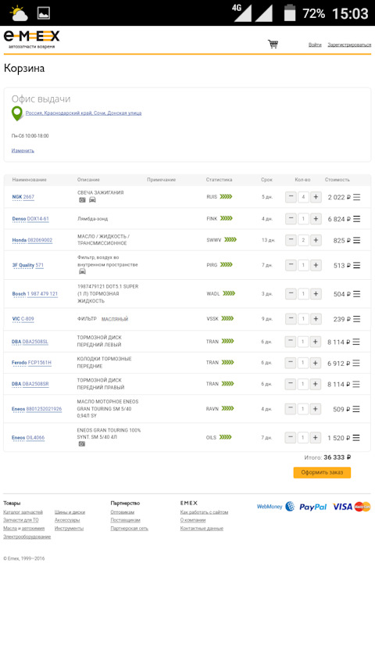The width and height of the screenshot is (375, 667).
Task: Click the WADL statistics arrows
Action: 229,293
